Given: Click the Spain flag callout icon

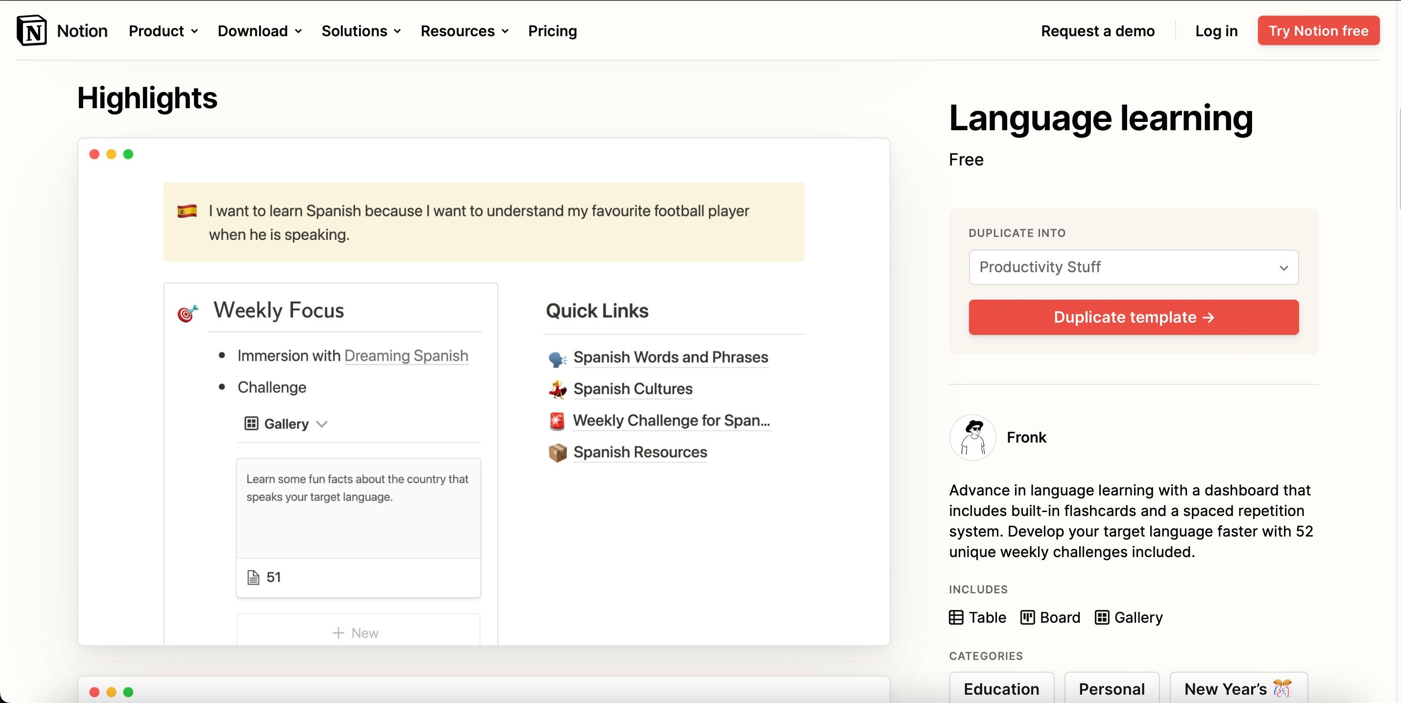Looking at the screenshot, I should coord(187,211).
